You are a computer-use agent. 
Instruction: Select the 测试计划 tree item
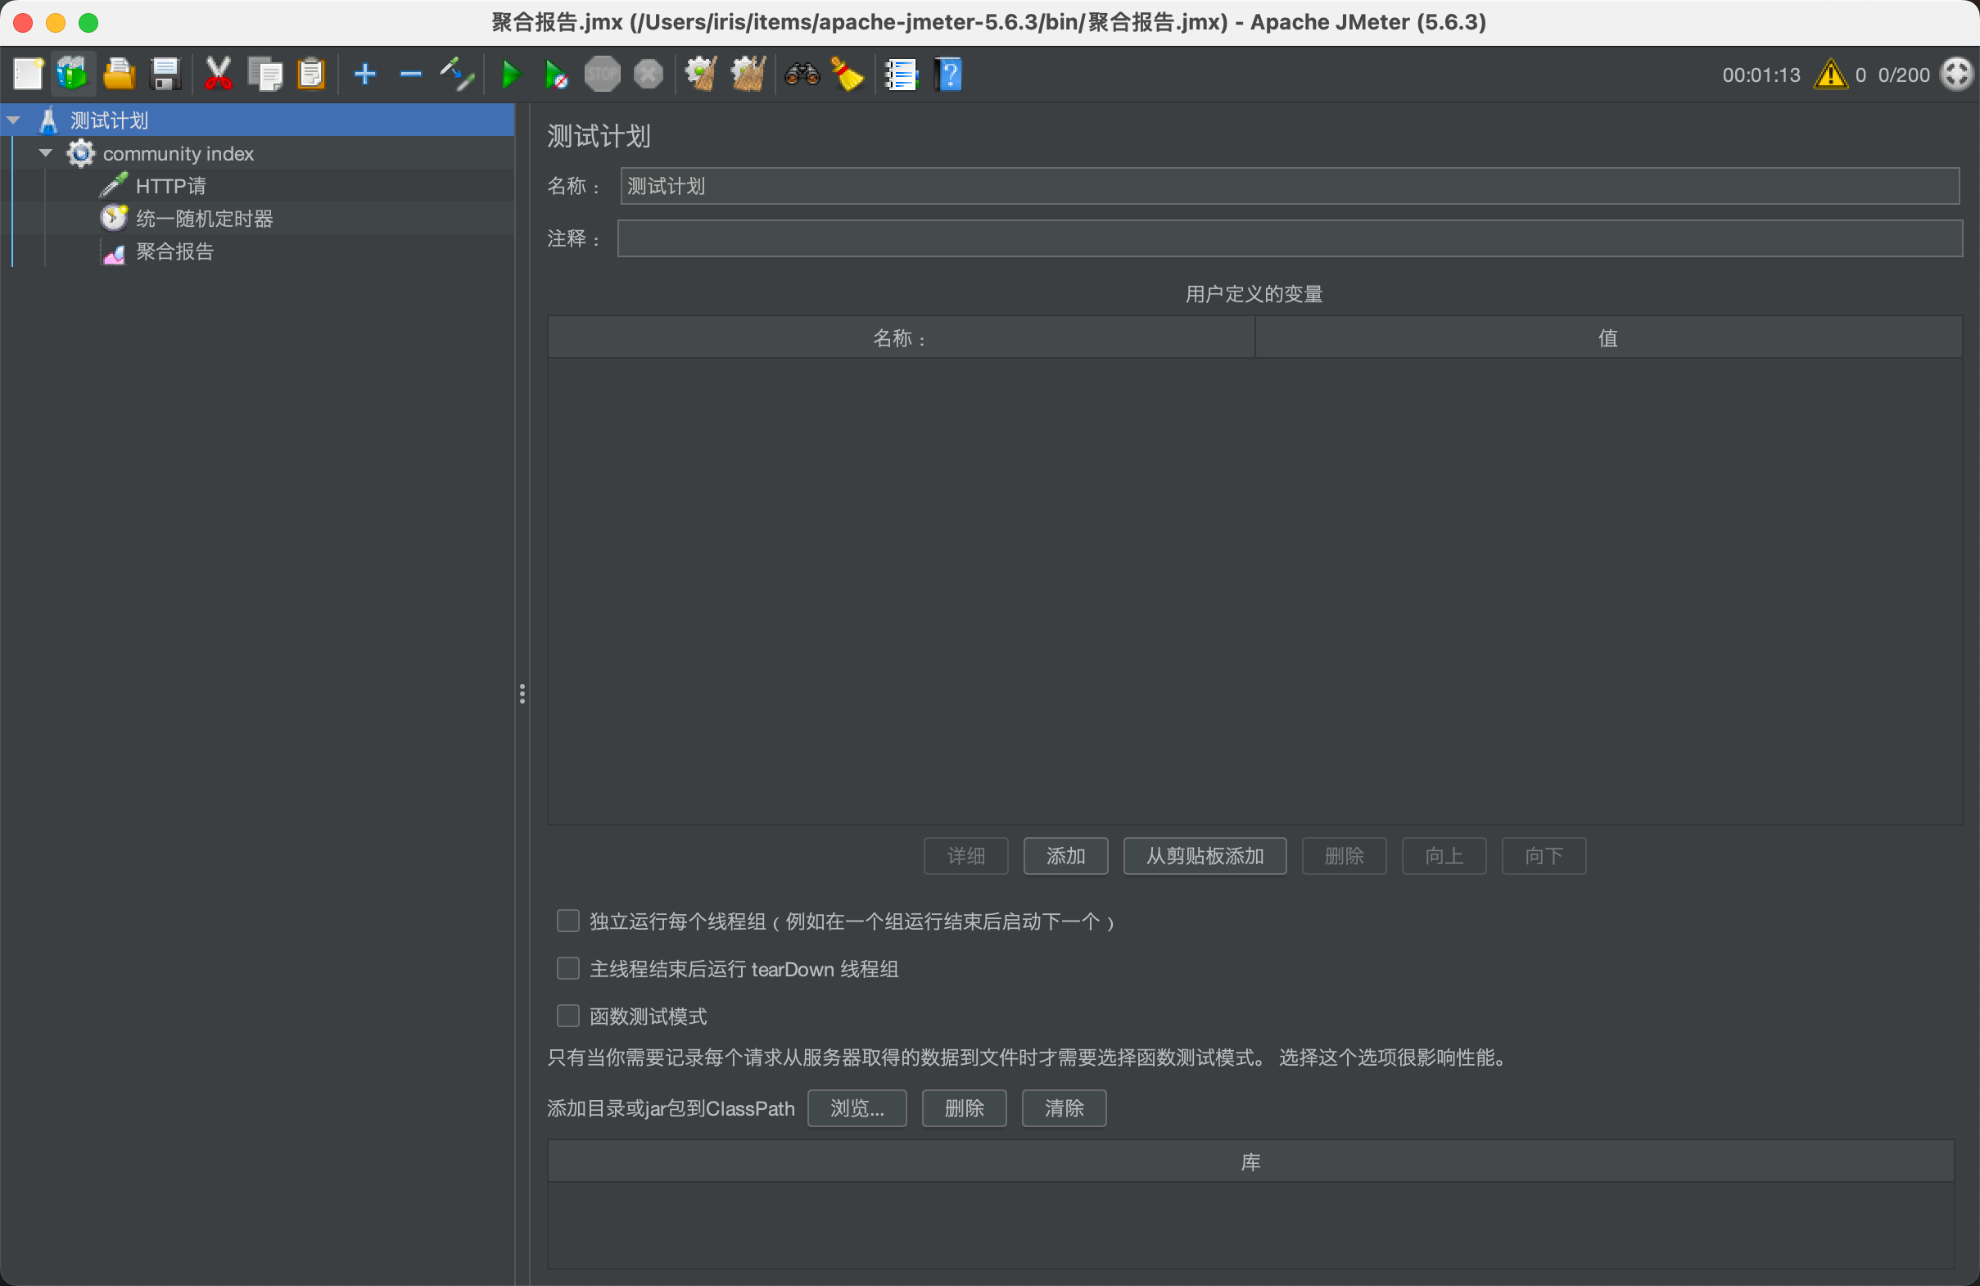pos(109,120)
